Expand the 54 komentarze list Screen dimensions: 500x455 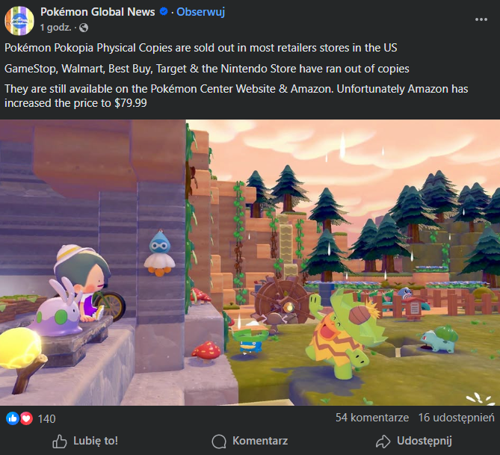372,418
